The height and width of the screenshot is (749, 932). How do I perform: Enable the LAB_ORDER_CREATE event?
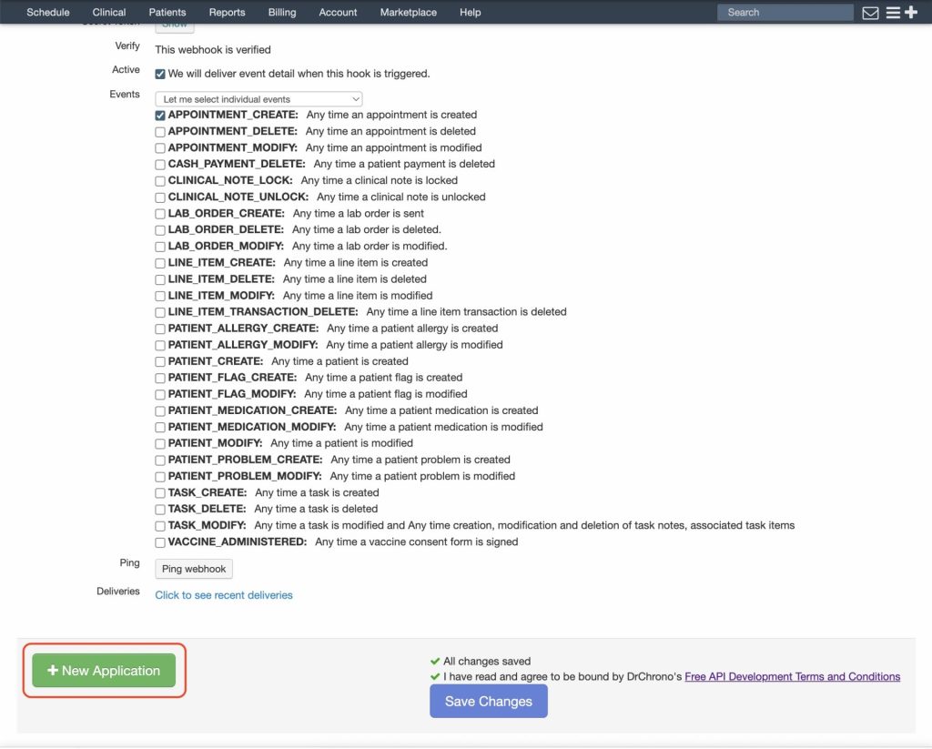coord(160,214)
